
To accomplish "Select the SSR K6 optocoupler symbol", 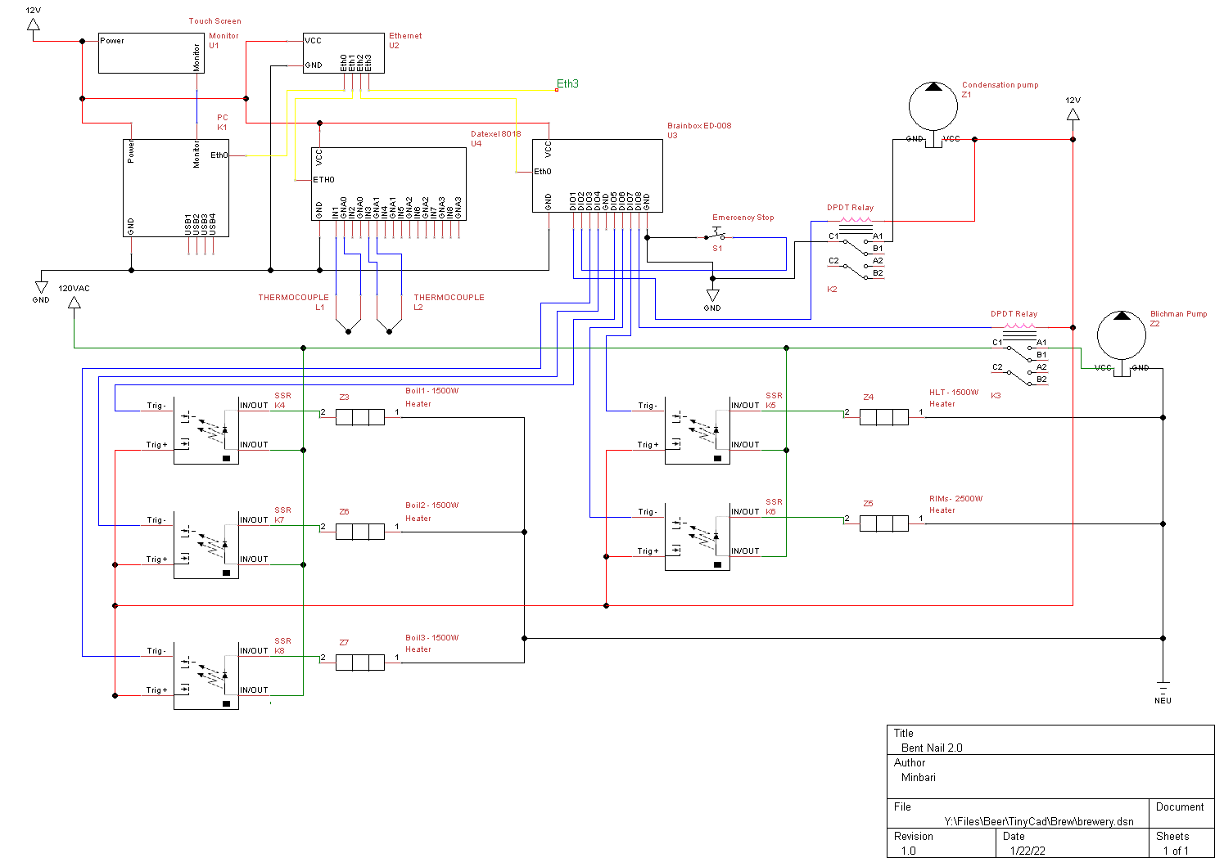I will 698,537.
